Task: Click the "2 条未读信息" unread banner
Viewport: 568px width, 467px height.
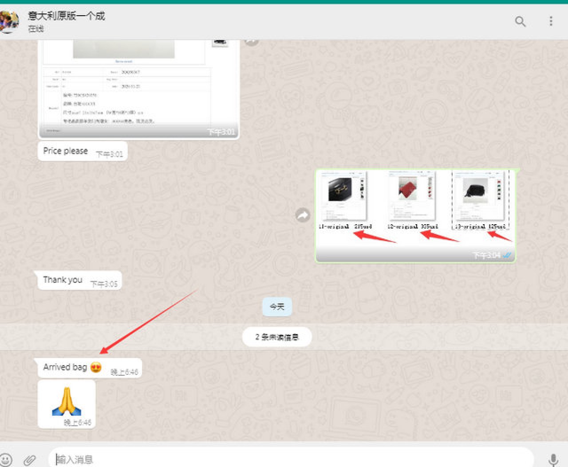Action: (x=277, y=337)
